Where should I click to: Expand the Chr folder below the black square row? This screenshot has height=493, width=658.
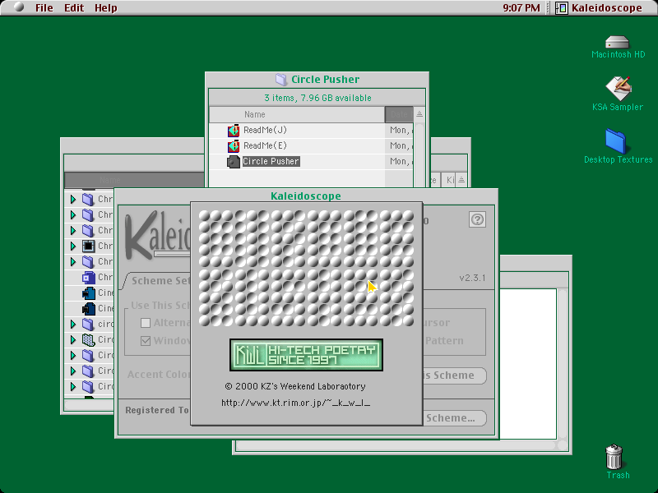[x=73, y=261]
